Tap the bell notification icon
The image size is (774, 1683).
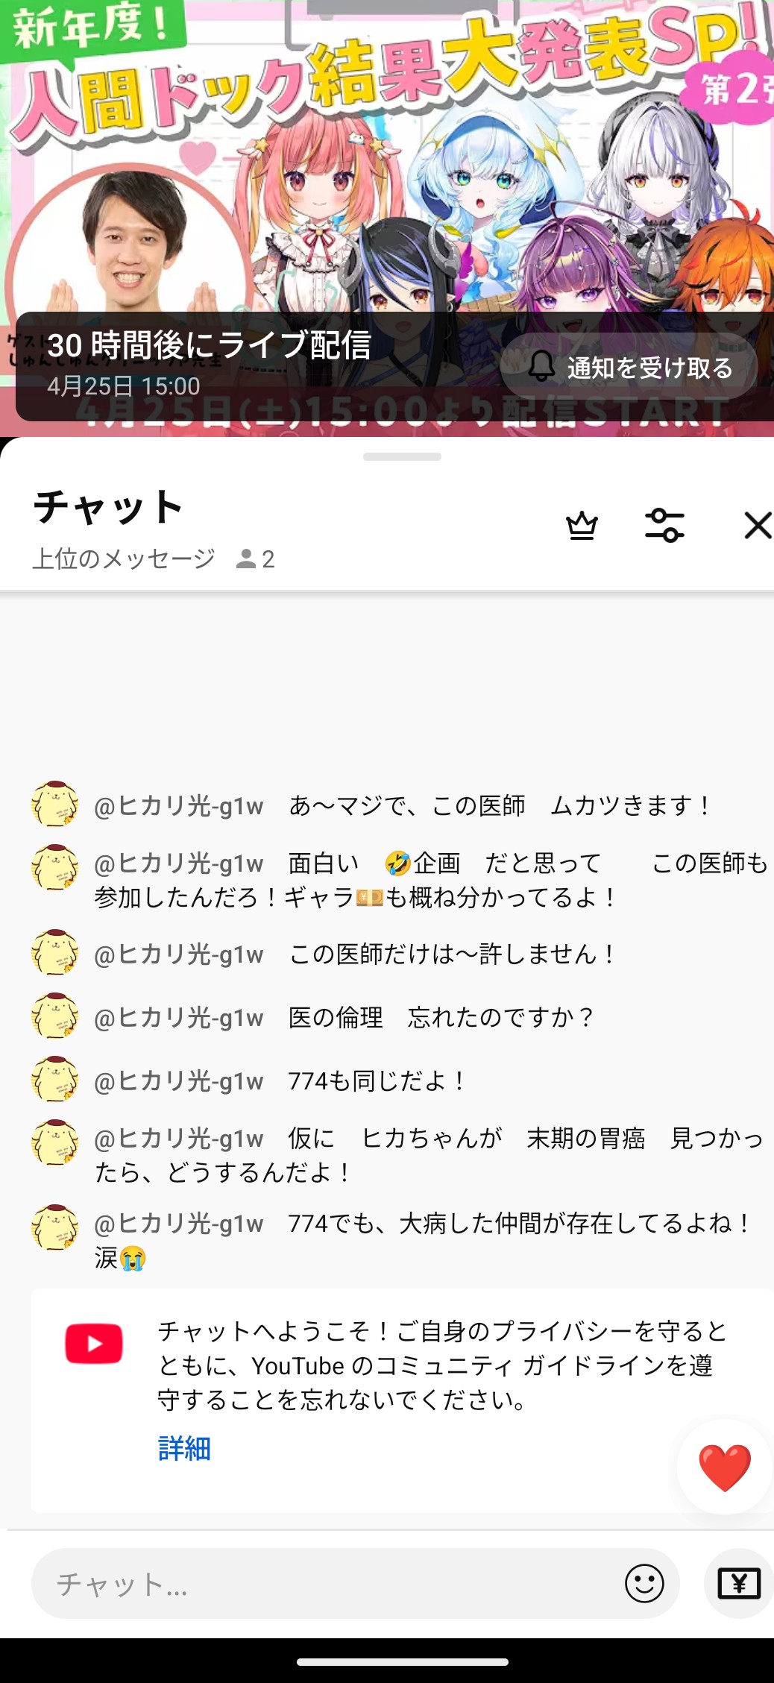click(x=542, y=367)
